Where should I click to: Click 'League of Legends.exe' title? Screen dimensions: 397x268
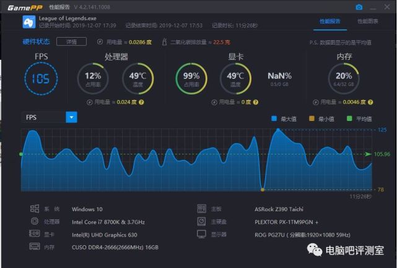[68, 18]
